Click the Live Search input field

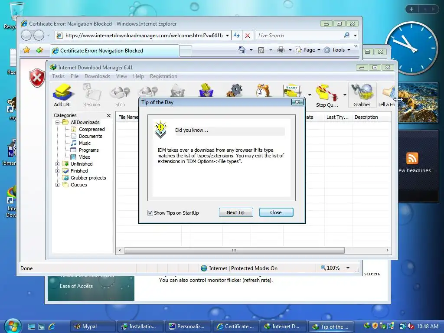point(299,36)
